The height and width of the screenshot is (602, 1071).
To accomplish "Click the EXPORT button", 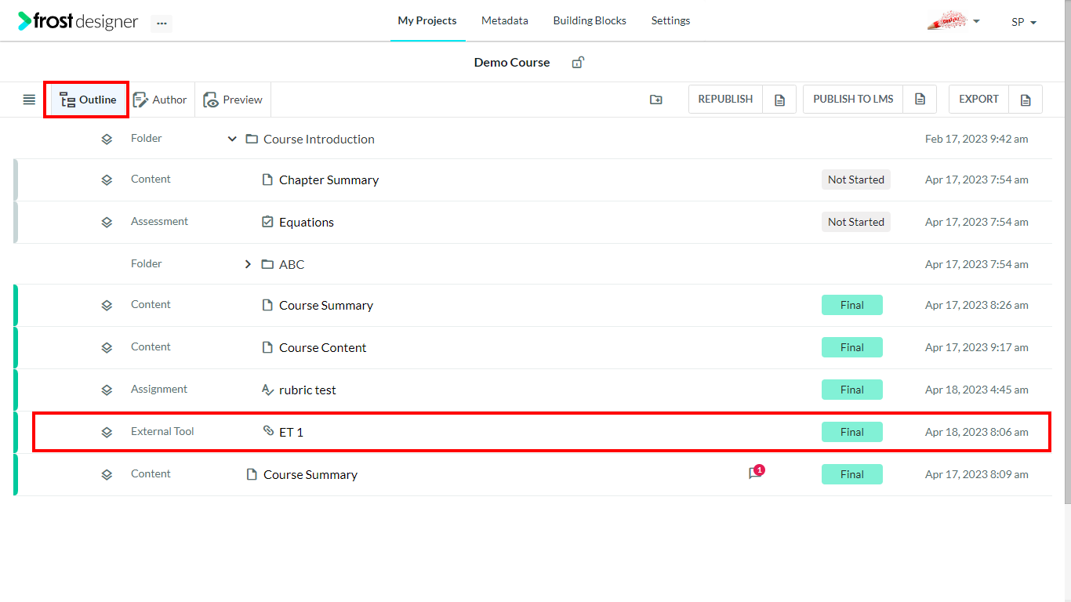I will point(978,100).
